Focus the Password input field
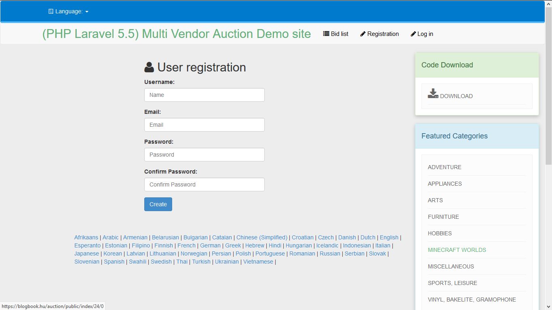This screenshot has height=310, width=552. tap(204, 155)
